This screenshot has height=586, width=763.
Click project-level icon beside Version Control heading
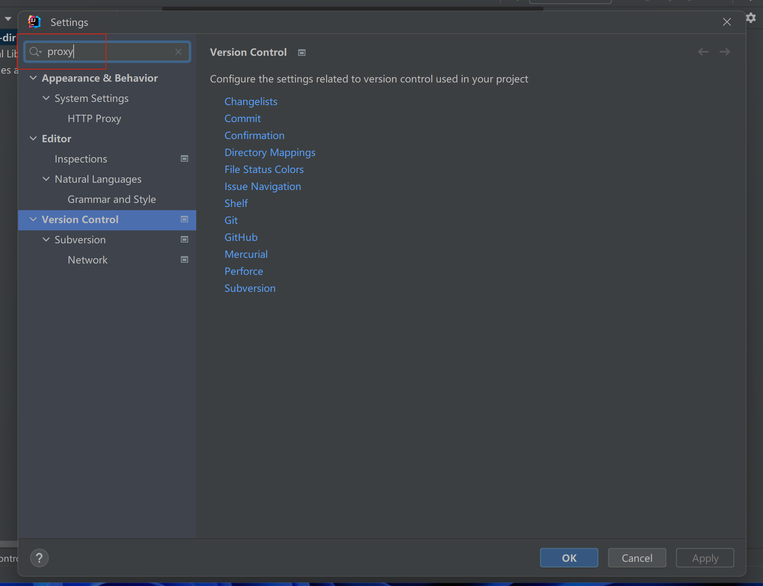tap(302, 53)
